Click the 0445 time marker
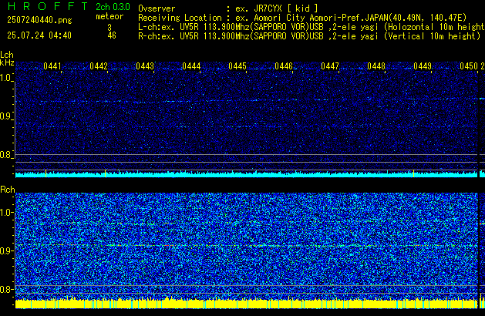The width and height of the screenshot is (485, 316). click(x=237, y=66)
